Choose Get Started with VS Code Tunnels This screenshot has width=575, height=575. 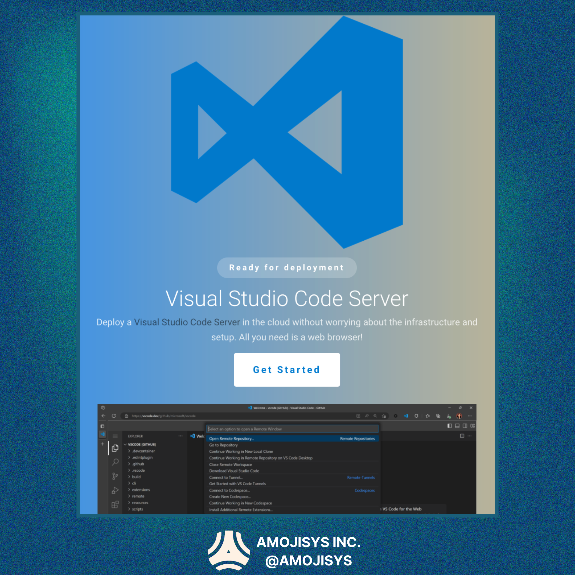tap(293, 484)
